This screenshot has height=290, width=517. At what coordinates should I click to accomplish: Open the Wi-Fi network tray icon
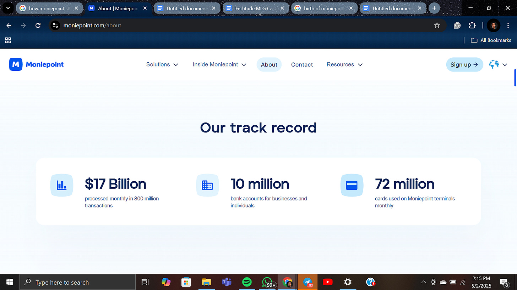(x=463, y=282)
